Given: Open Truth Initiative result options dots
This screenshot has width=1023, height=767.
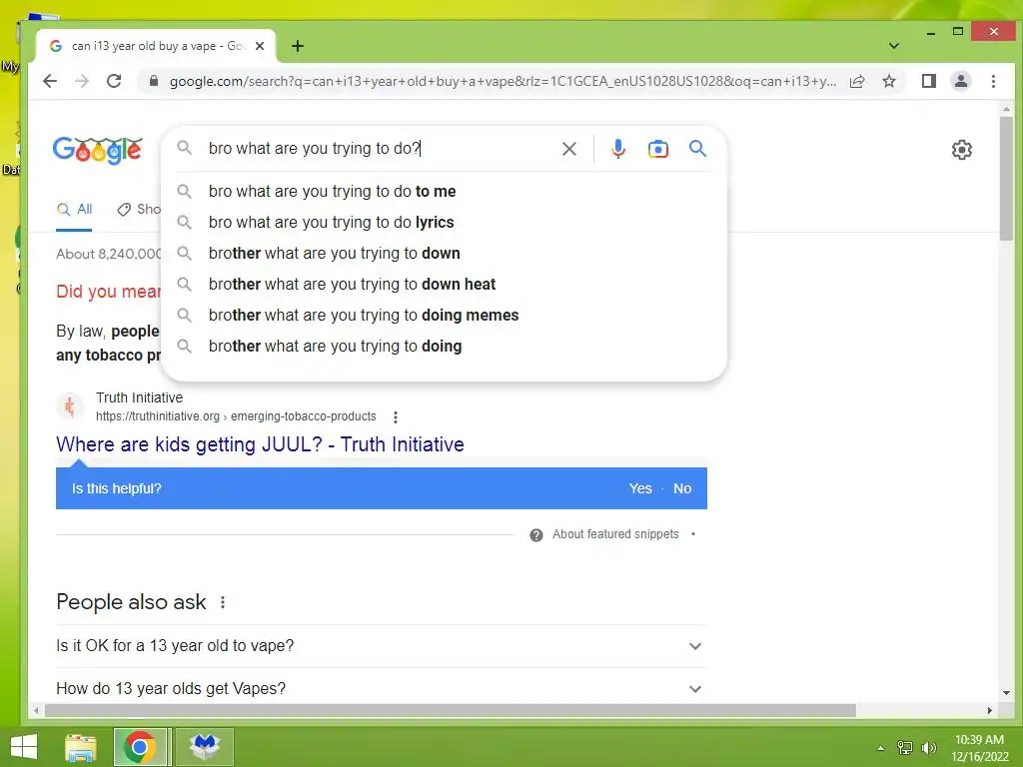Looking at the screenshot, I should [x=396, y=416].
